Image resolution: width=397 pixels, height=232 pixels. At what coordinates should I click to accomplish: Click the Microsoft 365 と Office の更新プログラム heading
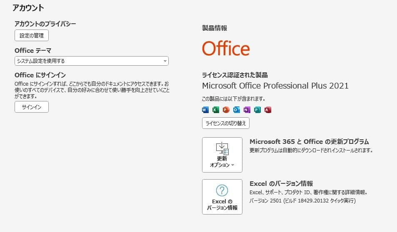pos(309,142)
